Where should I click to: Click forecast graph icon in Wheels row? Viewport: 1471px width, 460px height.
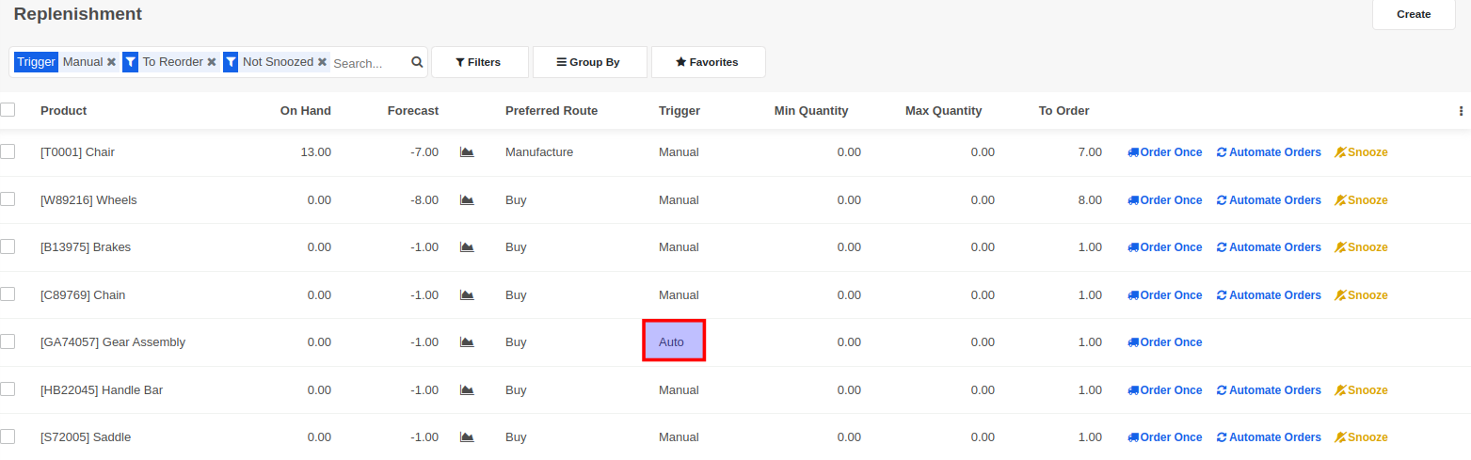pyautogui.click(x=467, y=200)
